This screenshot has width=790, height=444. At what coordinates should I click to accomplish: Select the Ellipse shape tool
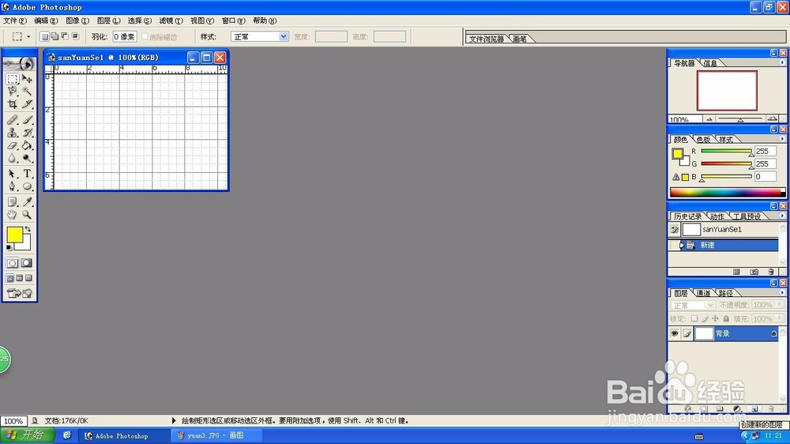27,186
